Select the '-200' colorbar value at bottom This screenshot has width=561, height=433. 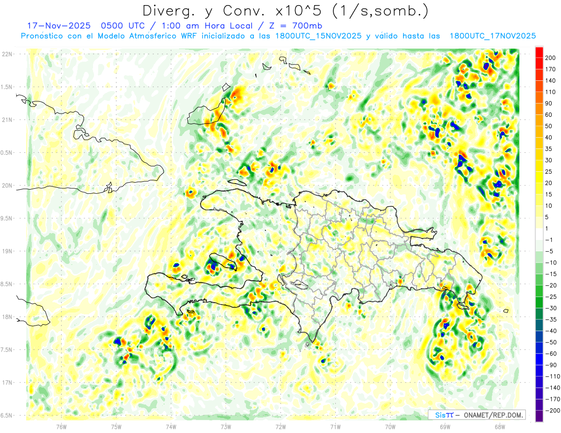554,411
